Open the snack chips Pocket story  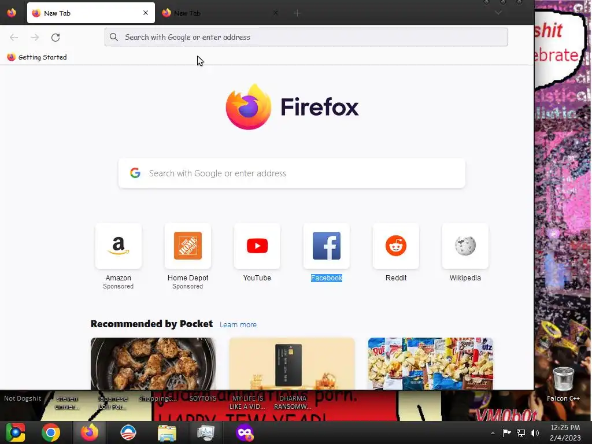pyautogui.click(x=430, y=364)
